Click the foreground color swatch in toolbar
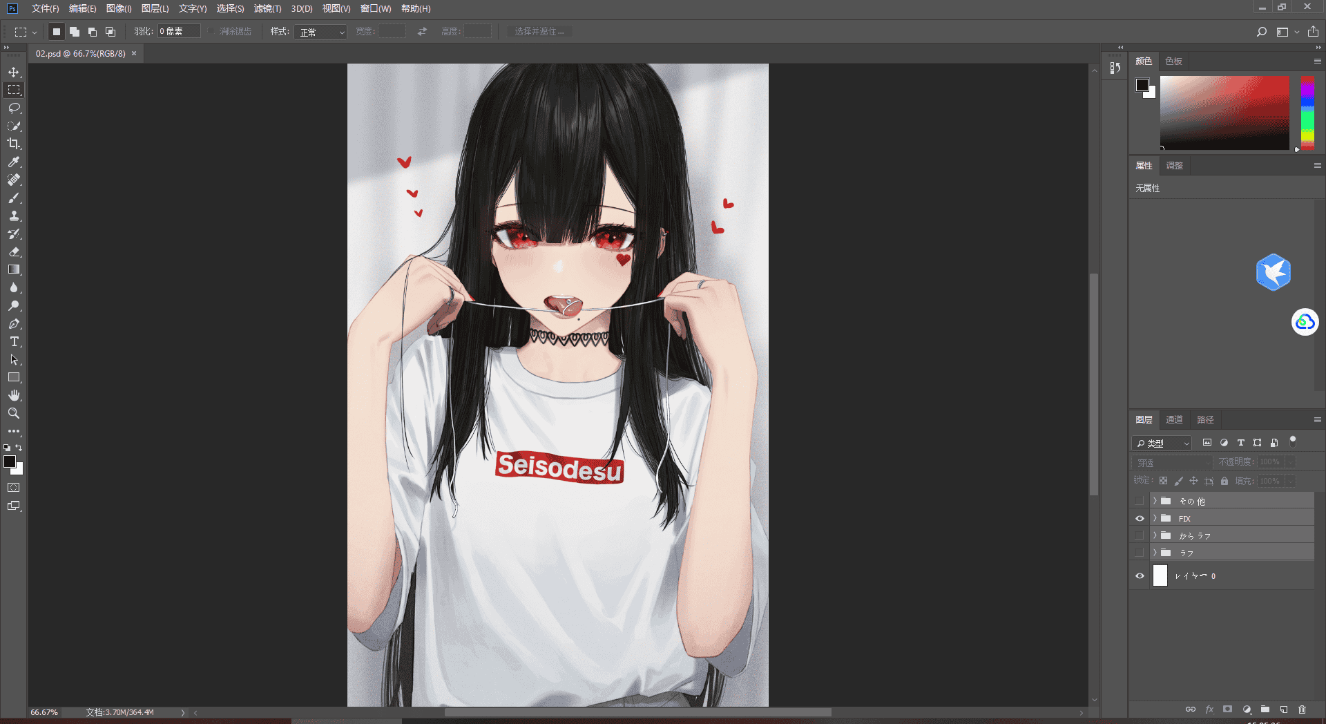1326x724 pixels. coord(10,461)
